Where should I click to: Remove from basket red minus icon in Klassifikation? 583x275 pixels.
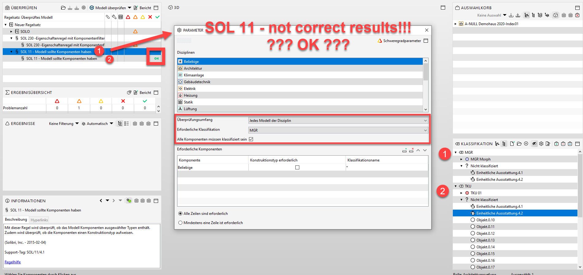click(563, 144)
